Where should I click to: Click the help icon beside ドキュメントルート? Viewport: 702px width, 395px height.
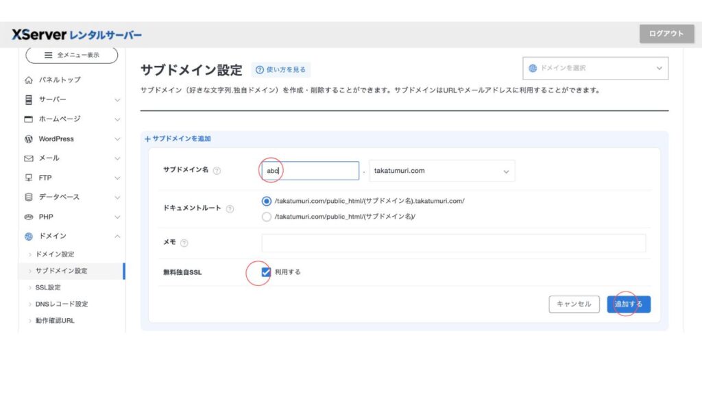pyautogui.click(x=230, y=208)
